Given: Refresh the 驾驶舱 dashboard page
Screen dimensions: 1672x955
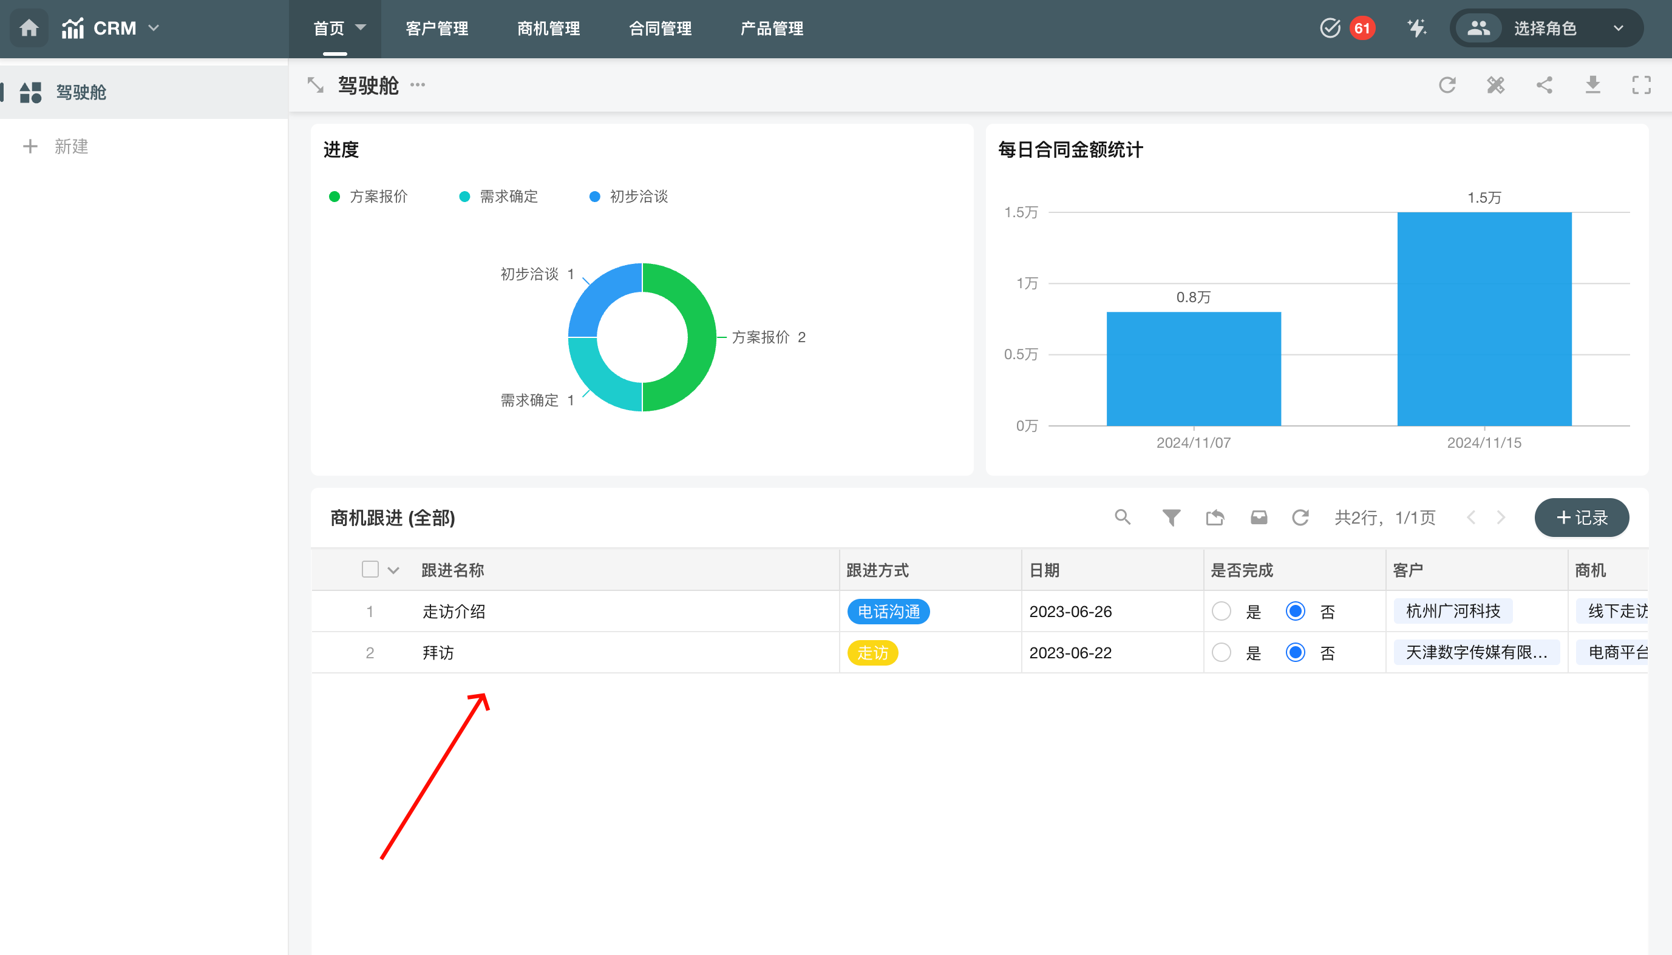Looking at the screenshot, I should pos(1447,86).
